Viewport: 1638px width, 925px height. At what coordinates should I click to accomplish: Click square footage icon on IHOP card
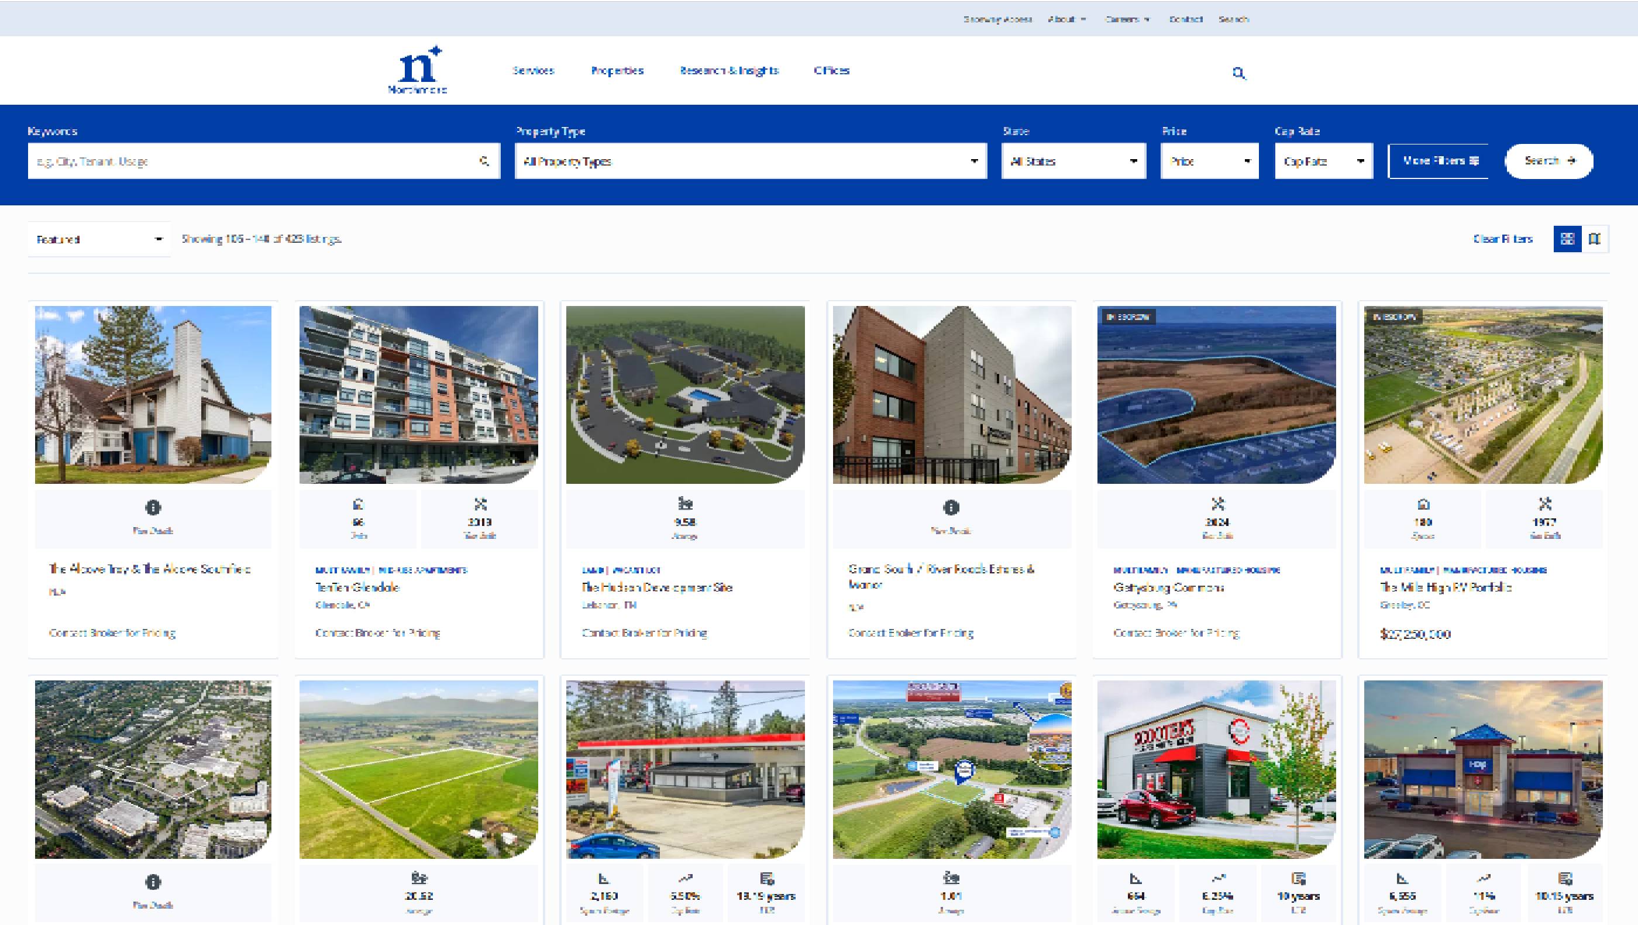click(x=1402, y=879)
